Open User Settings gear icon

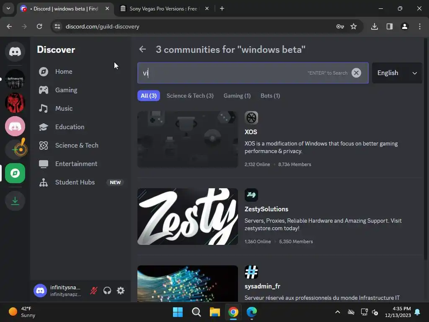(121, 291)
